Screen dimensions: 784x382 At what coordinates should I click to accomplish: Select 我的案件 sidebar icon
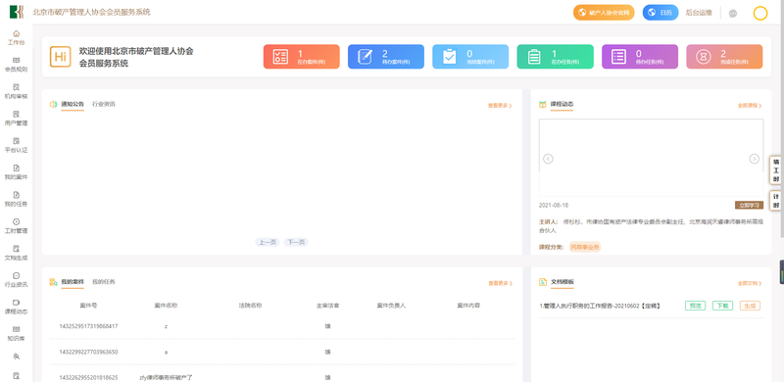point(16,168)
